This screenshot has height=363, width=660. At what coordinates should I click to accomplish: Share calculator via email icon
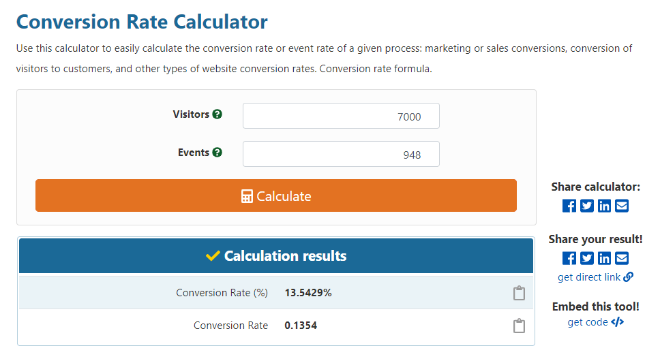tap(622, 206)
